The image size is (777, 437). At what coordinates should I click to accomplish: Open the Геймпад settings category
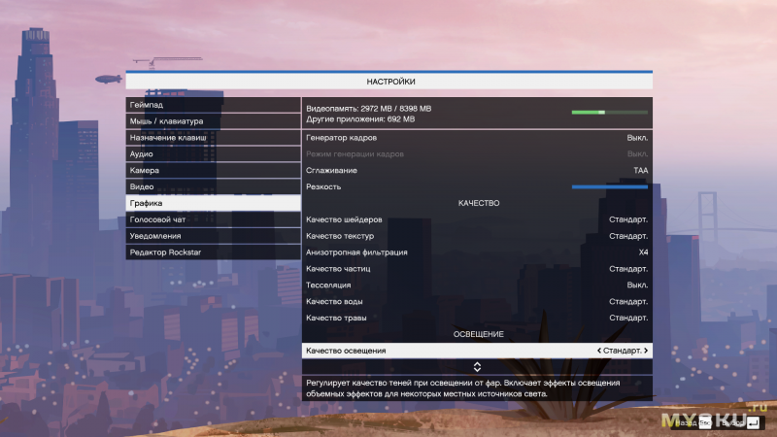point(213,105)
